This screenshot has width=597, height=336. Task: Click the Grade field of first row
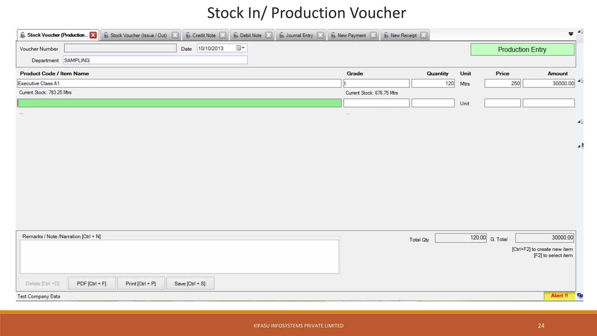click(x=376, y=83)
